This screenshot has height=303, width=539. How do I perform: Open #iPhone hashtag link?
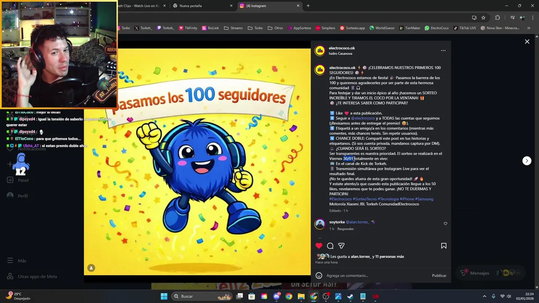coord(406,199)
